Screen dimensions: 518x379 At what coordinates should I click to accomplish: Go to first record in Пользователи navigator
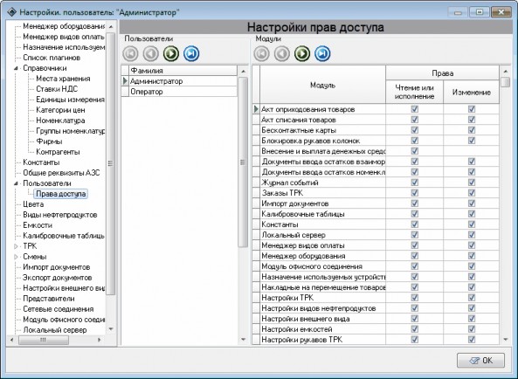(x=130, y=53)
